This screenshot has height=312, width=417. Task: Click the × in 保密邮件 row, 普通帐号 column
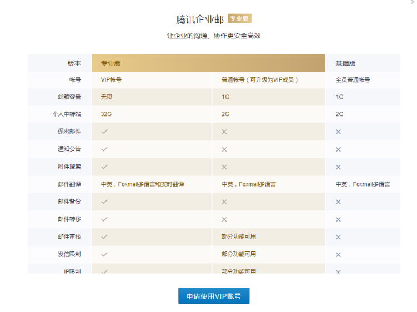tap(224, 132)
